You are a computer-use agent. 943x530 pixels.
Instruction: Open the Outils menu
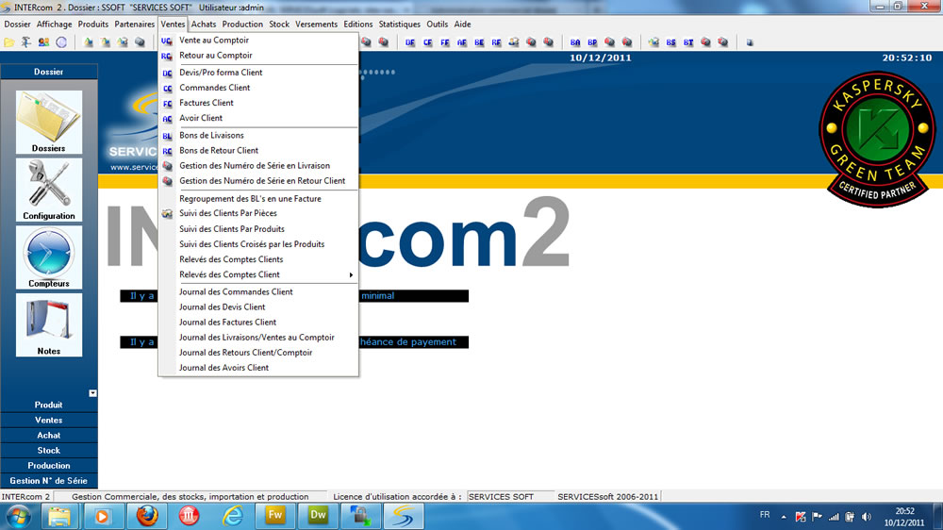[438, 25]
